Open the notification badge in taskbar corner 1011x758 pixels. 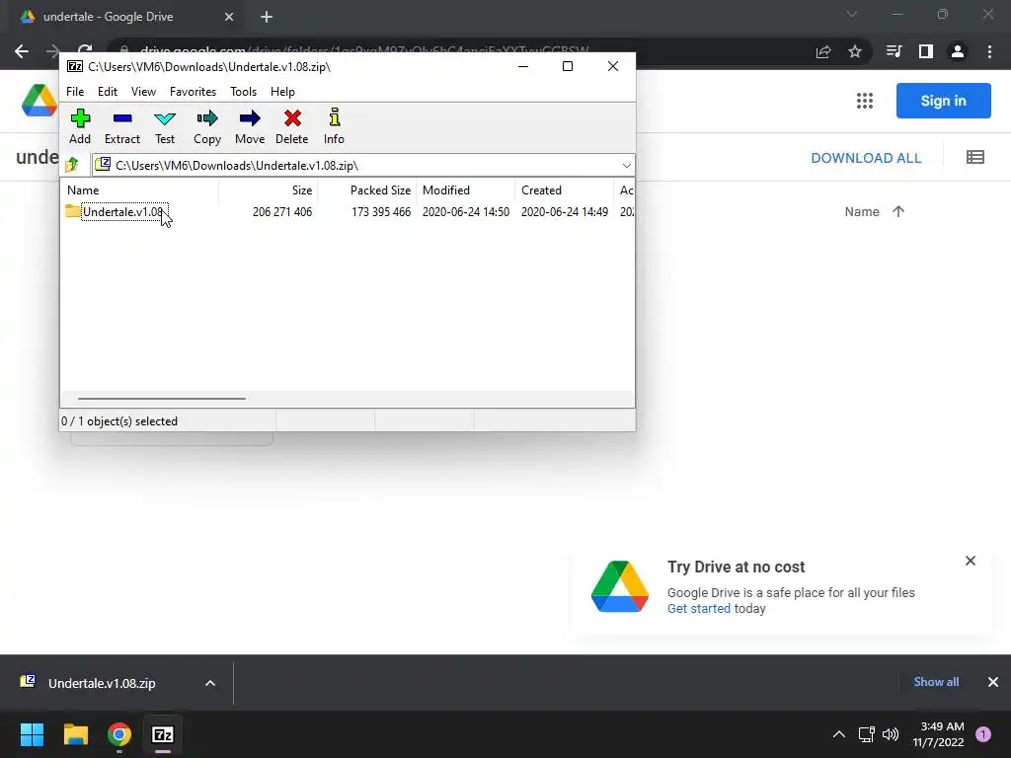pyautogui.click(x=983, y=734)
